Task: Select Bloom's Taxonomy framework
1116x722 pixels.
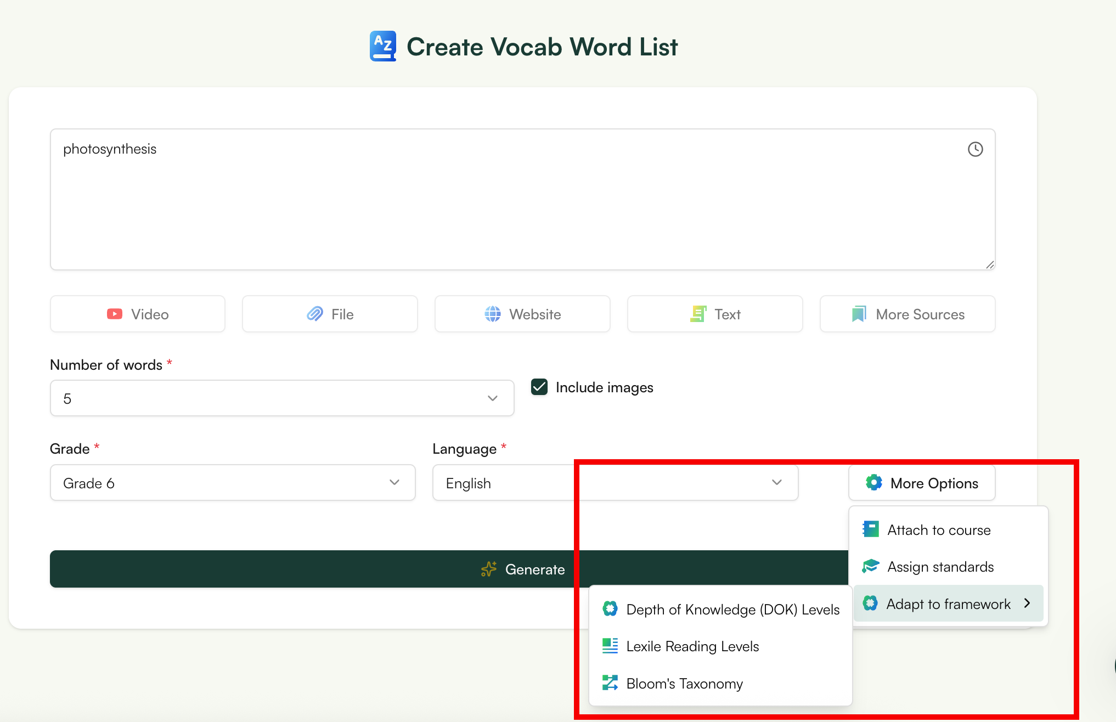Action: (x=684, y=683)
